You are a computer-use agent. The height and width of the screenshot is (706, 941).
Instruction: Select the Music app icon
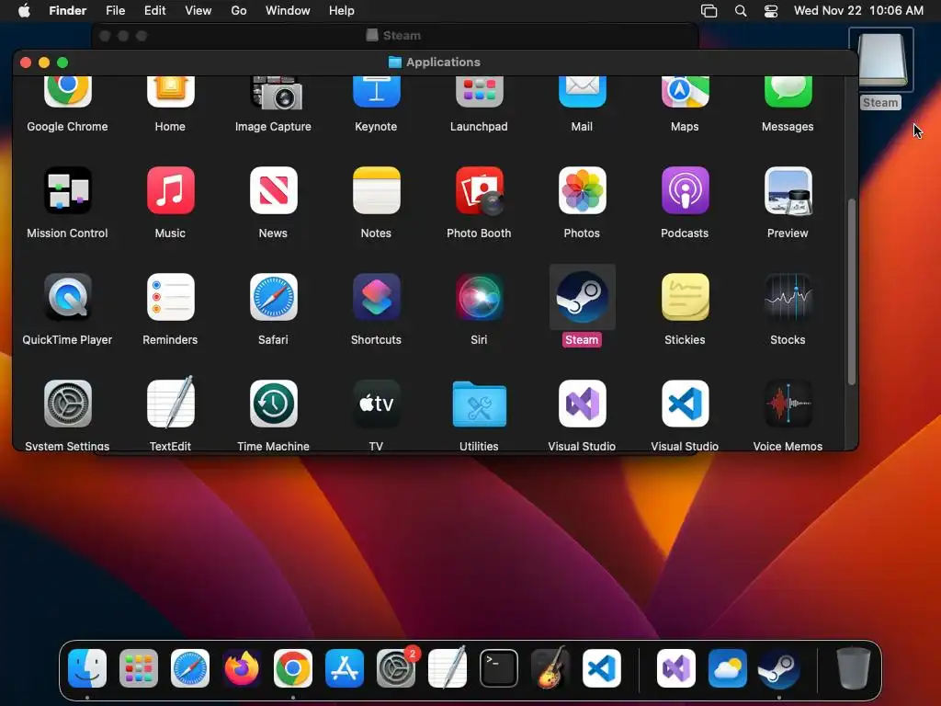(x=170, y=191)
